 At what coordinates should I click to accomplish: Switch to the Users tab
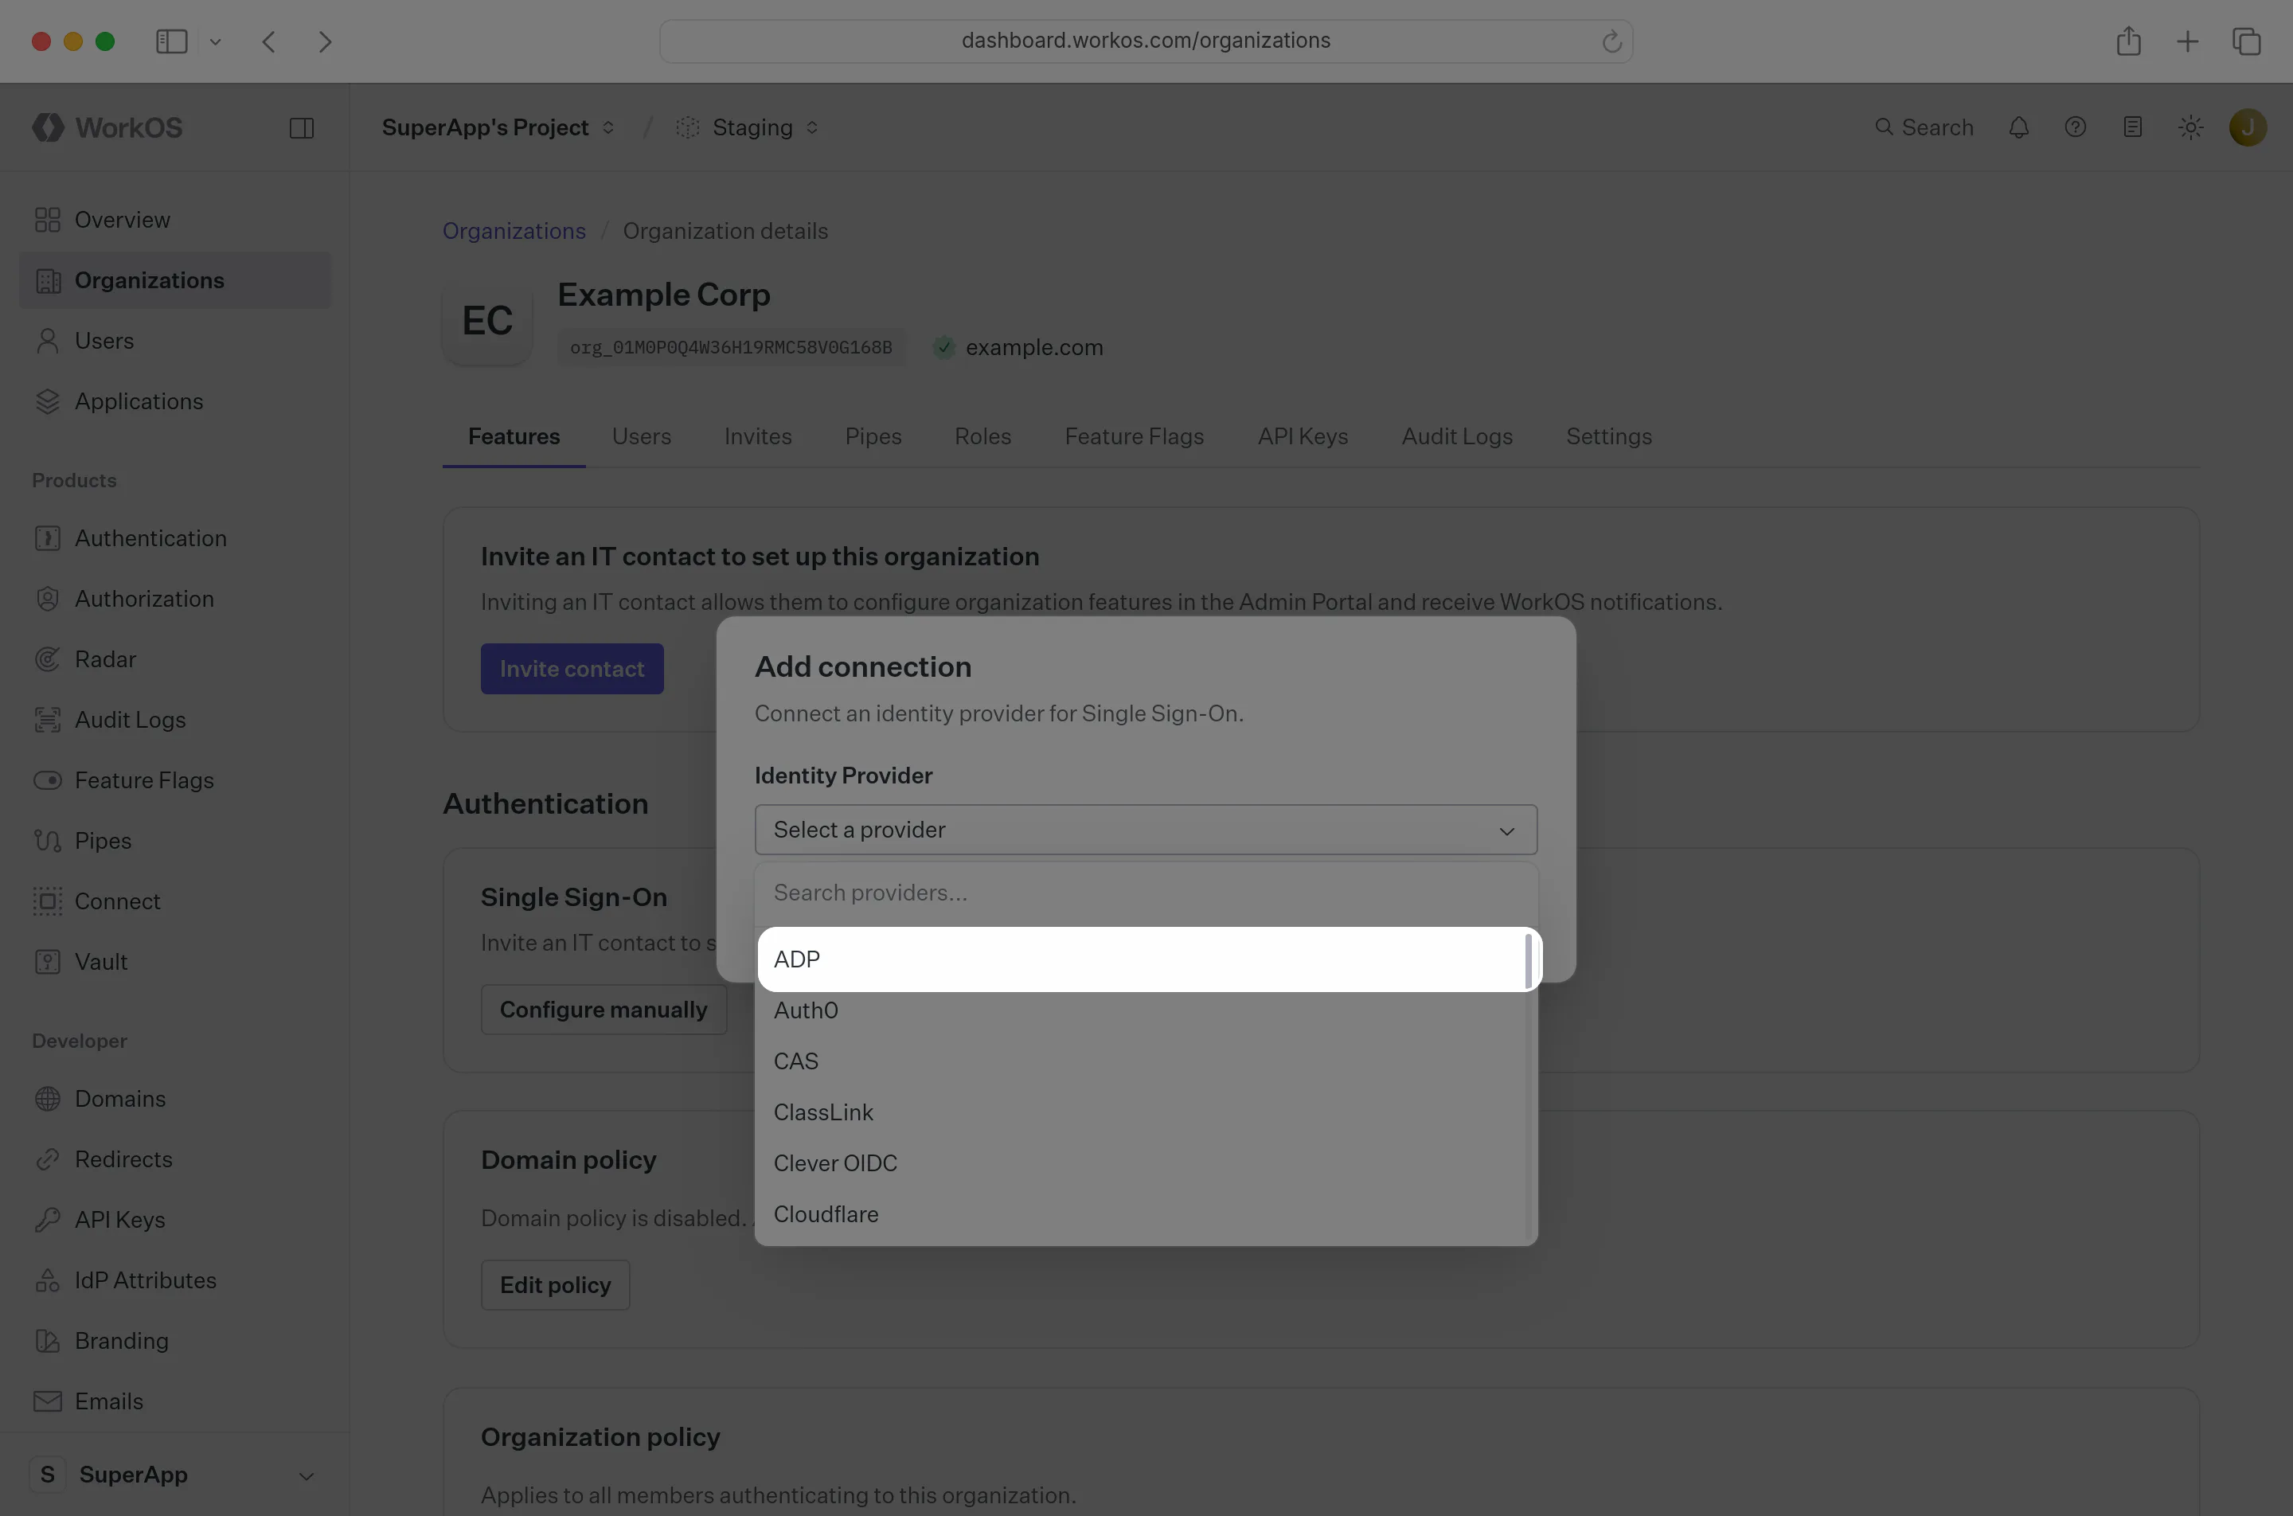(x=641, y=436)
